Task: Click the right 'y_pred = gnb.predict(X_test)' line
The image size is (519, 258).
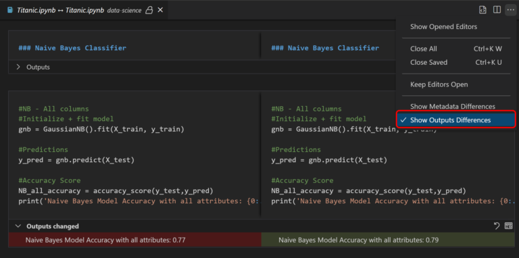Action: click(329, 160)
